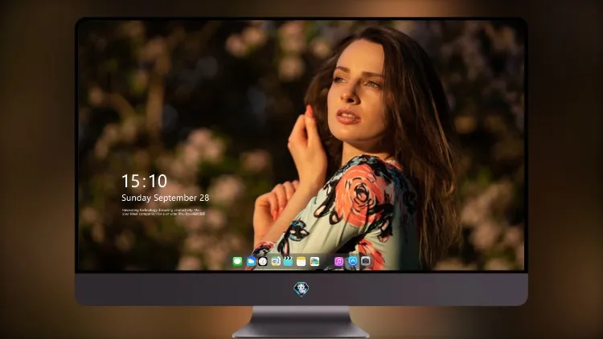The height and width of the screenshot is (339, 603).
Task: Open the Weather app in the dock
Action: pos(251,261)
